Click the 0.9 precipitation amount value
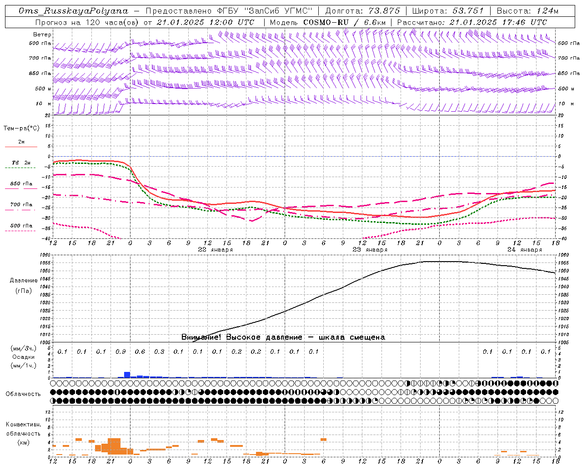The height and width of the screenshot is (465, 582). 120,351
